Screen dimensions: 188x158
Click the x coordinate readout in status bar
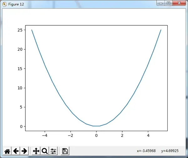point(146,151)
